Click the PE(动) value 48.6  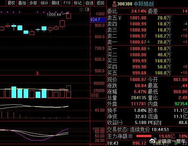click(x=183, y=122)
